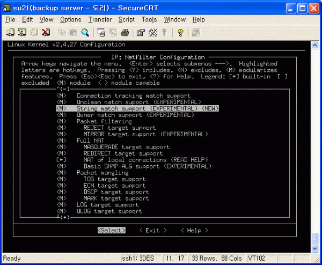Open the Help menu
The image size is (322, 265).
point(199,19)
